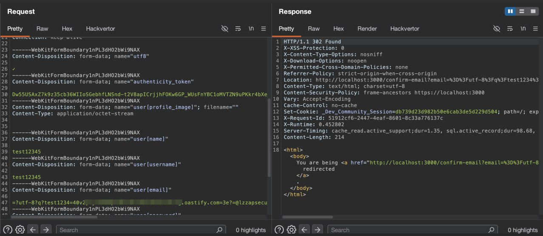The image size is (543, 236).
Task: Open help icon in Request search bar
Action: coord(7,230)
